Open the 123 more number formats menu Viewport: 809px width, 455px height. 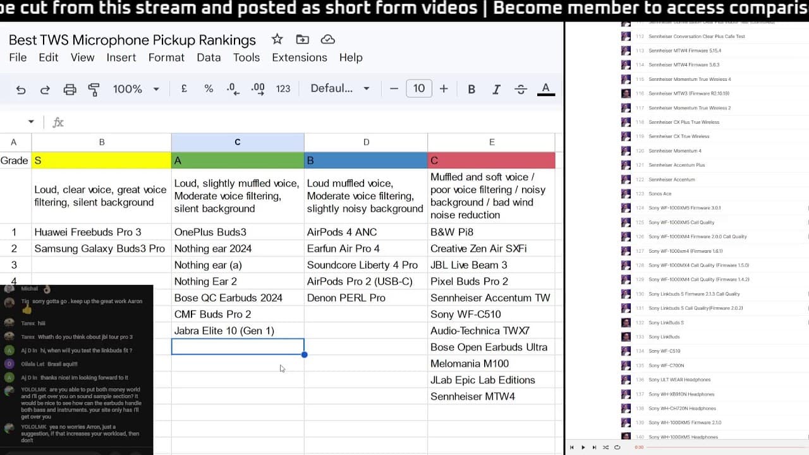(x=283, y=89)
